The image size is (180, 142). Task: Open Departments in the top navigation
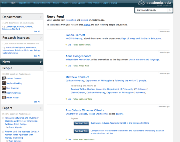[x=25, y=3]
